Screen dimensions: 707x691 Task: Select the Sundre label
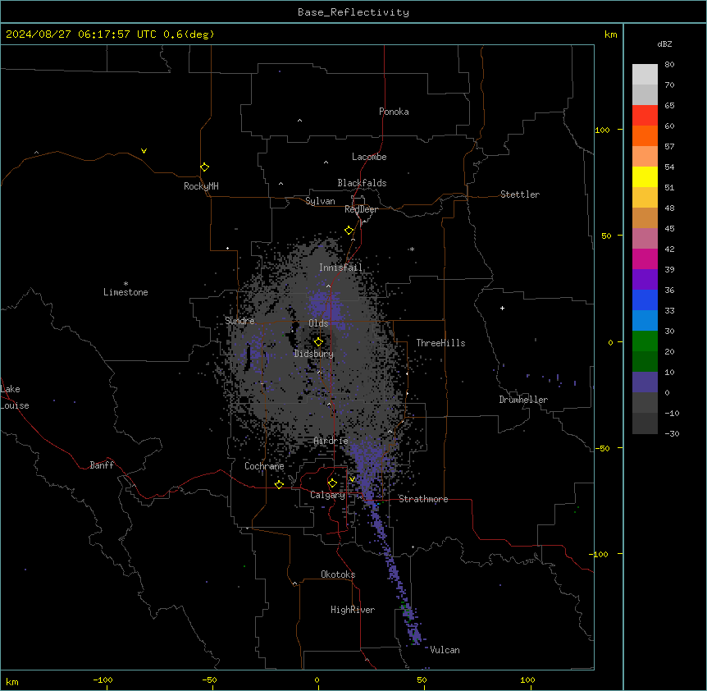click(239, 321)
